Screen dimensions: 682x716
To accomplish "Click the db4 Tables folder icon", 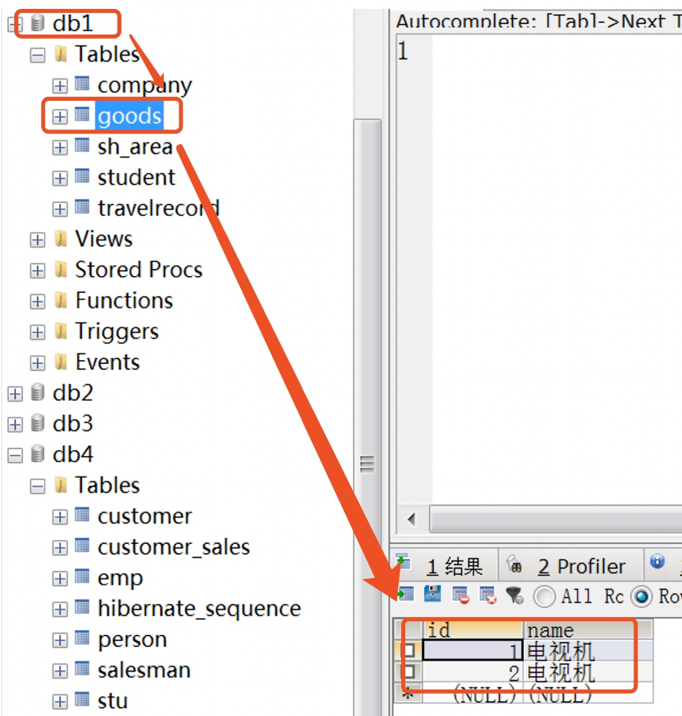I will (x=61, y=485).
